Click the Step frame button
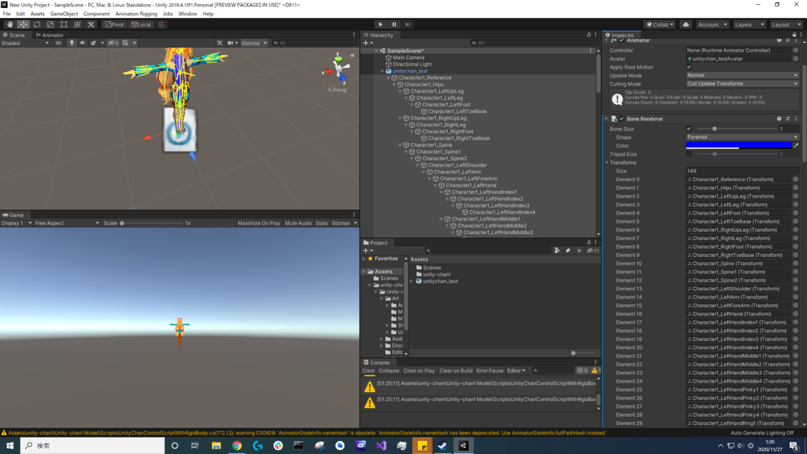This screenshot has height=454, width=807. point(408,24)
